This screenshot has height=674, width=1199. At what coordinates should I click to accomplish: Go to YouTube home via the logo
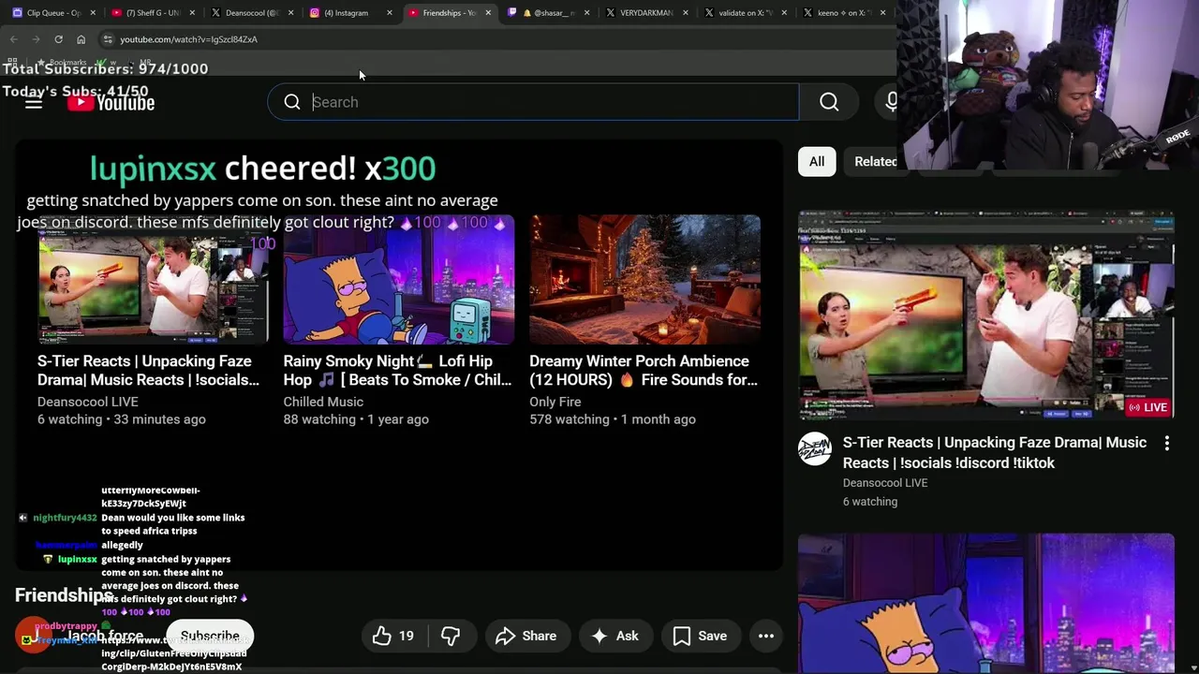pos(111,103)
